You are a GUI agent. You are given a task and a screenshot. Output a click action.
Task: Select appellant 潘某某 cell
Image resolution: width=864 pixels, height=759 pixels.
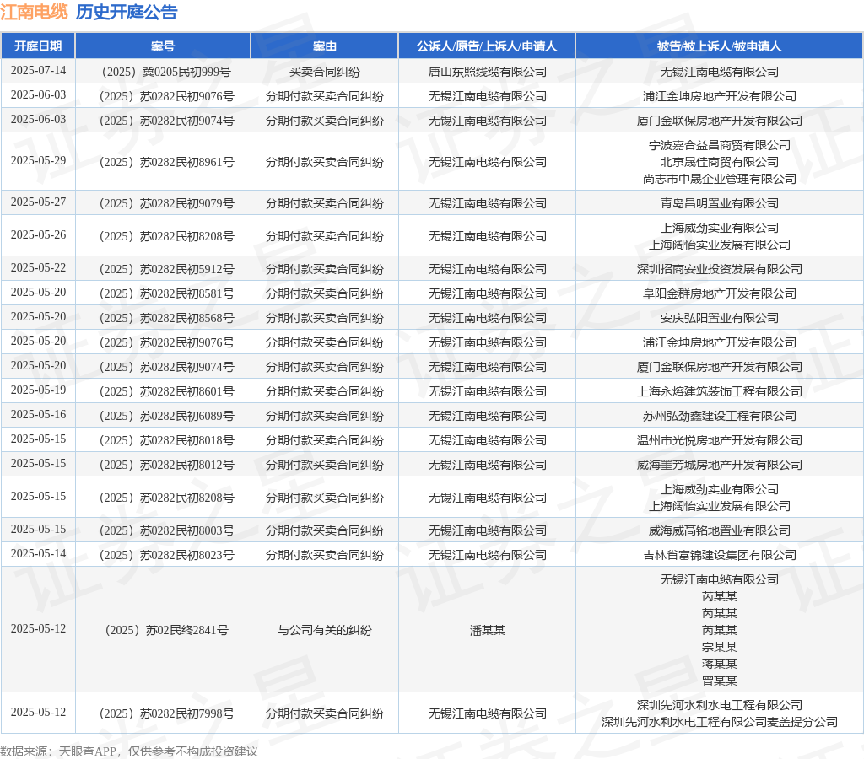[x=488, y=630]
